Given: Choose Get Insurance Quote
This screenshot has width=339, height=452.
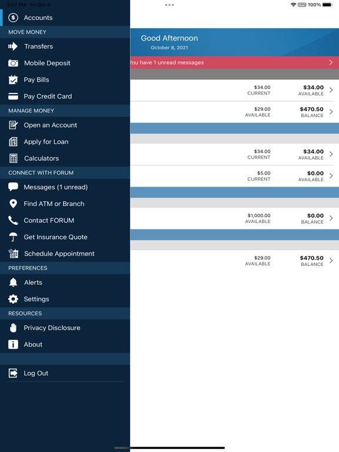Looking at the screenshot, I should click(x=65, y=237).
